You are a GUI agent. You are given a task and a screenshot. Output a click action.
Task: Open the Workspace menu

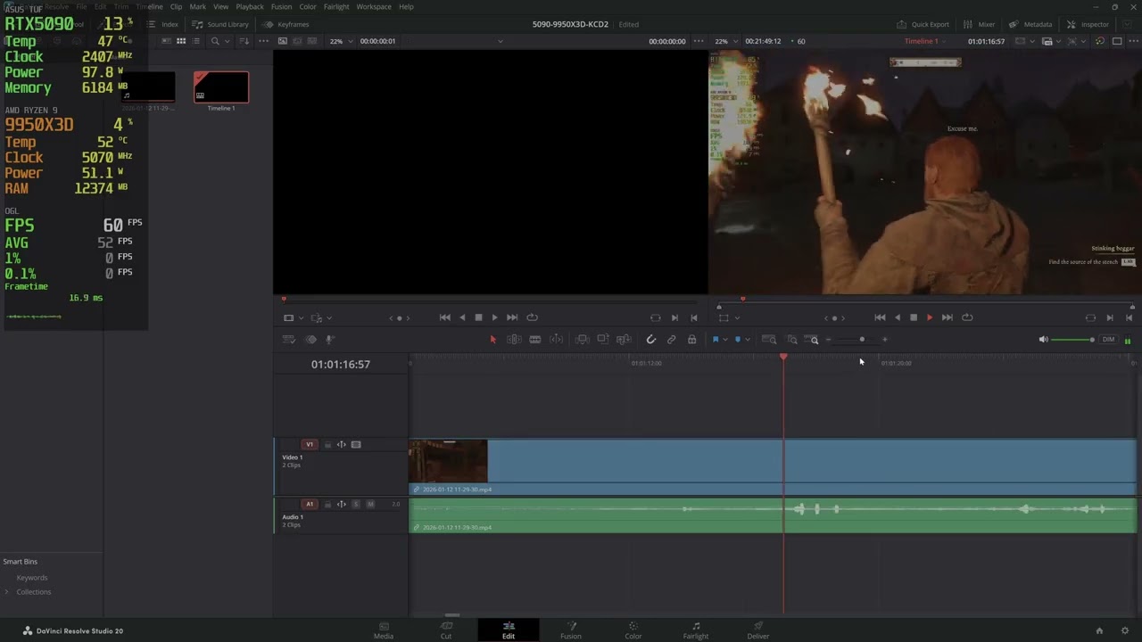[x=374, y=6]
